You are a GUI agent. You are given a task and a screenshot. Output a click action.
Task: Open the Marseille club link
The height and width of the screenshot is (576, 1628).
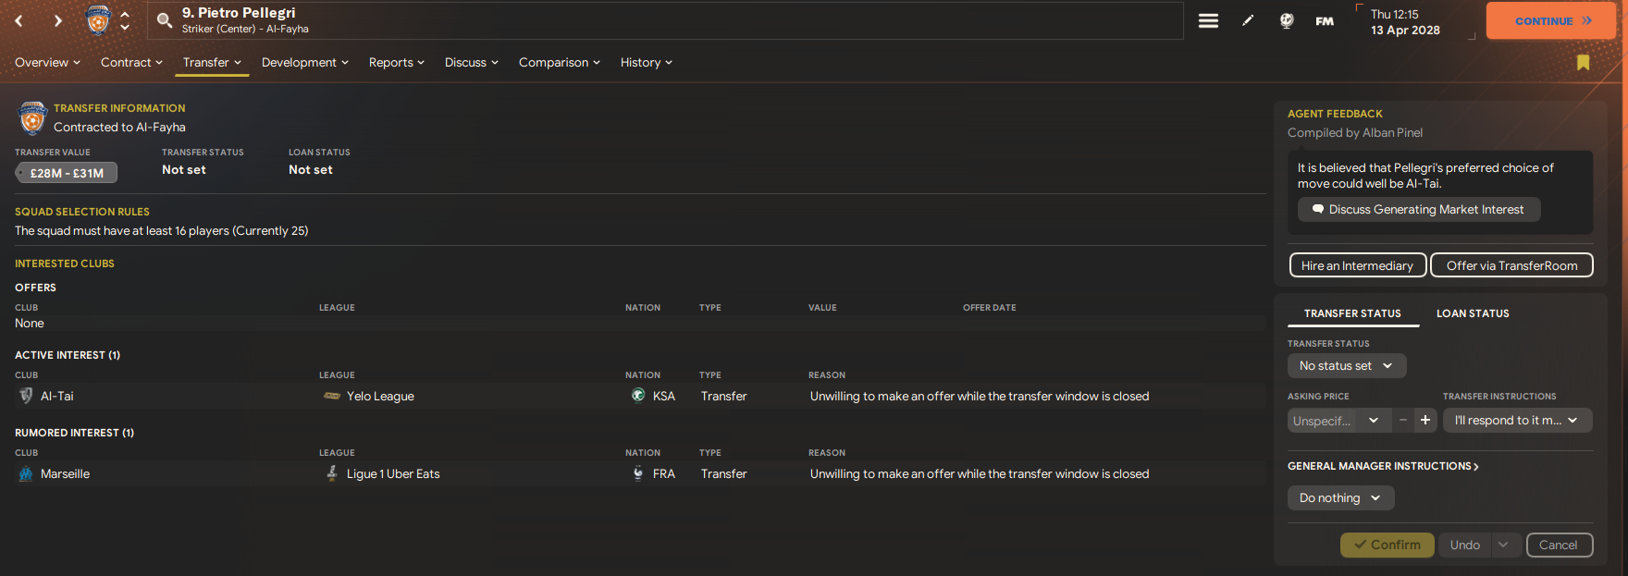65,473
